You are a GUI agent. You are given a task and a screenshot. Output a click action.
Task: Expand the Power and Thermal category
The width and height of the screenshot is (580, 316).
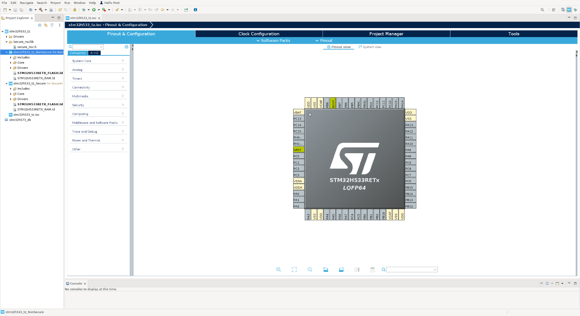pyautogui.click(x=98, y=140)
